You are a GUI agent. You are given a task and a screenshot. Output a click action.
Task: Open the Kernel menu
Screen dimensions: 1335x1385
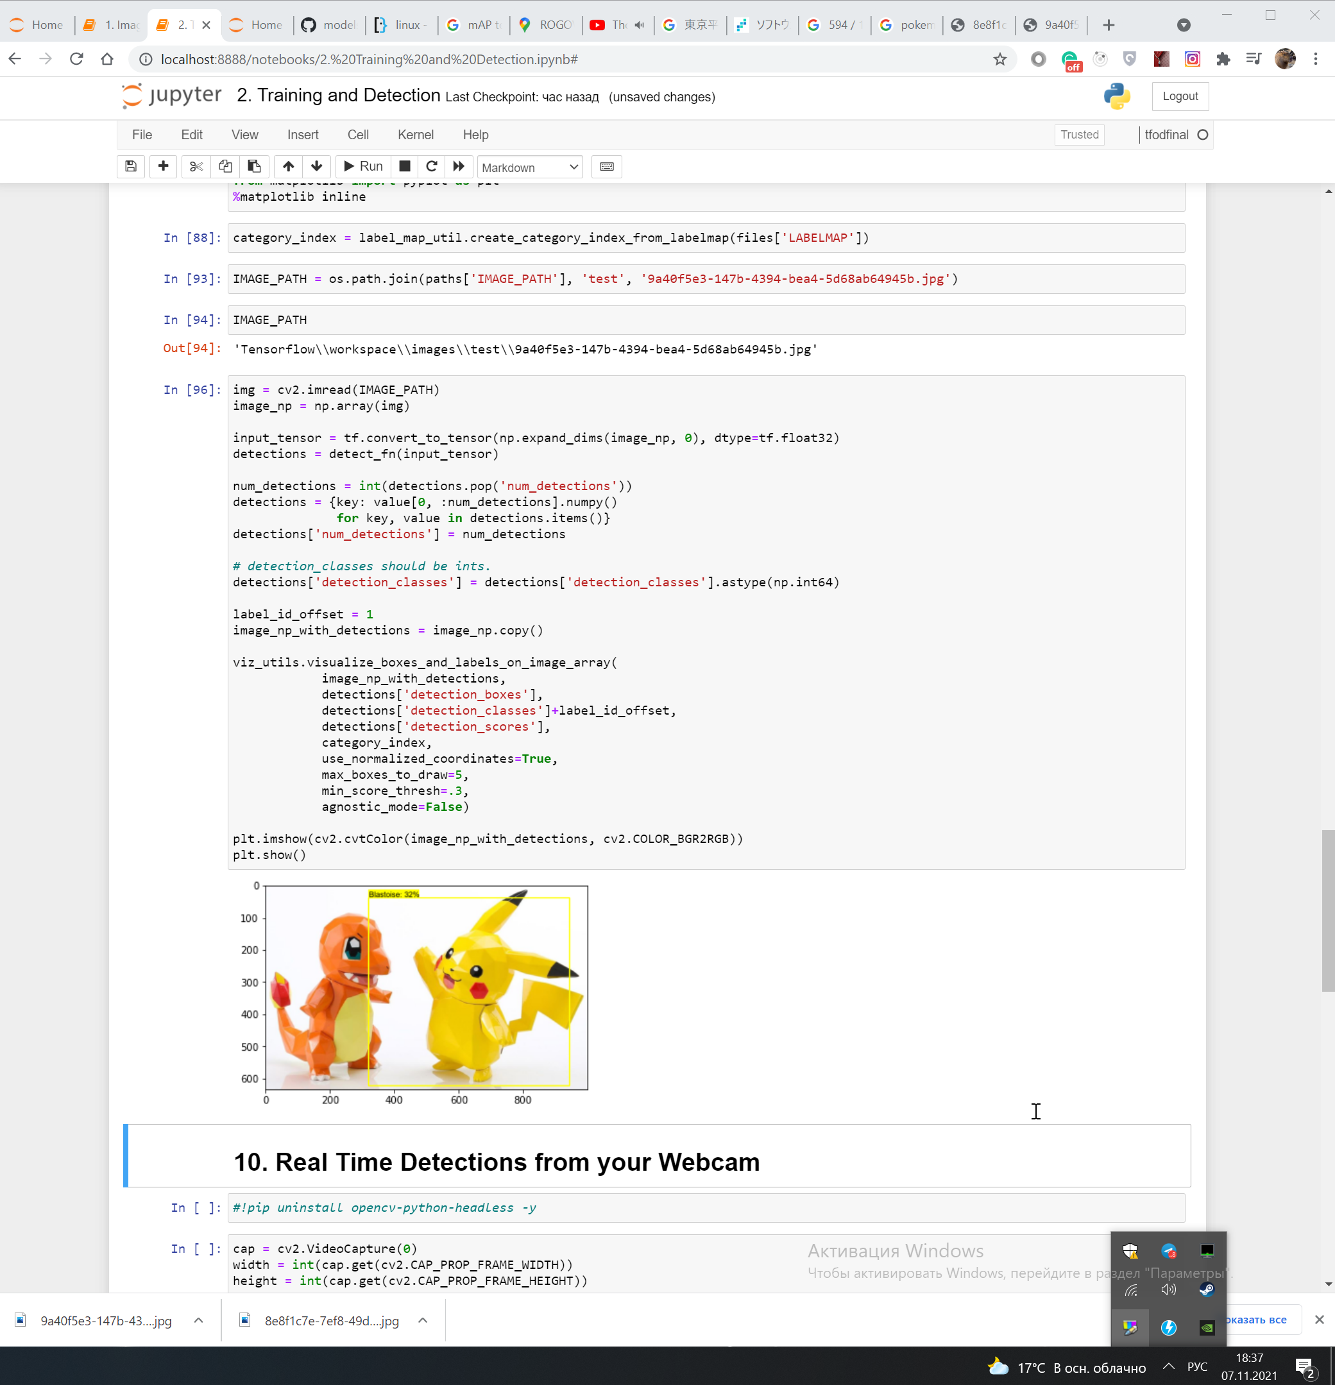[416, 135]
